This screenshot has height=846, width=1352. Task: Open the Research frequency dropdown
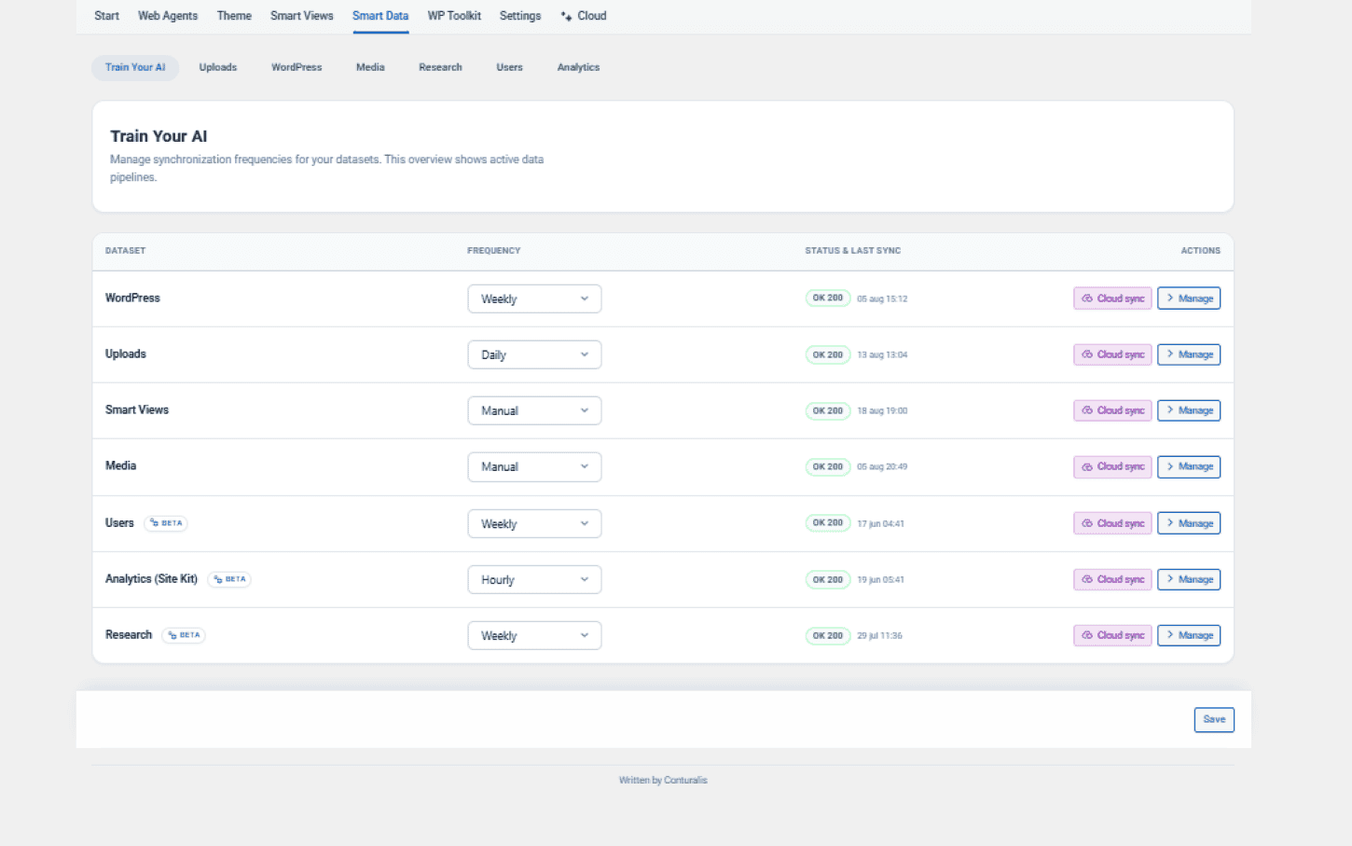pyautogui.click(x=534, y=635)
